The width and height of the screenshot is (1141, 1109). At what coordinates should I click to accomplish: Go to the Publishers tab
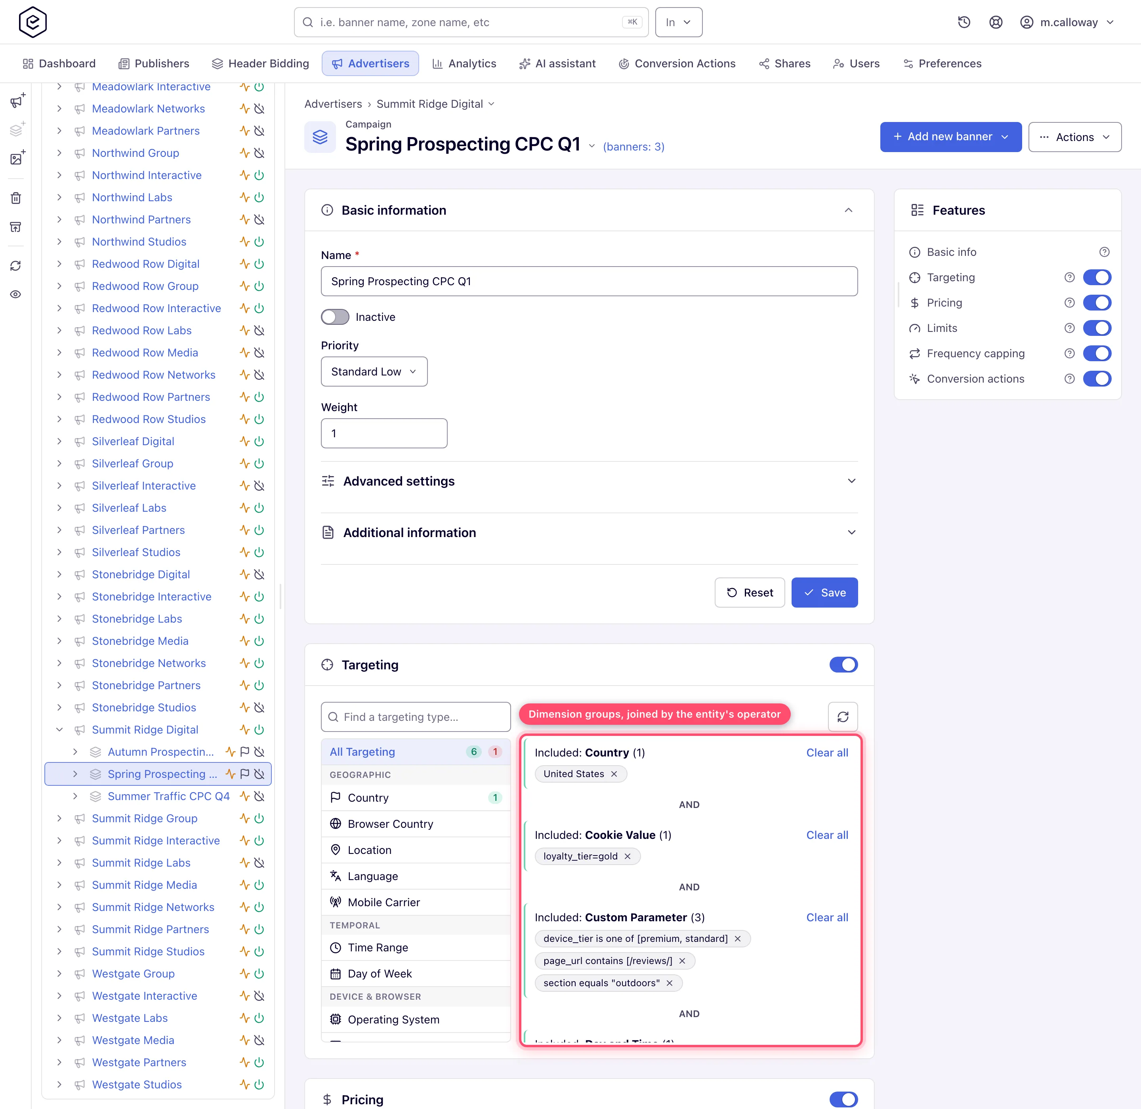(x=154, y=63)
